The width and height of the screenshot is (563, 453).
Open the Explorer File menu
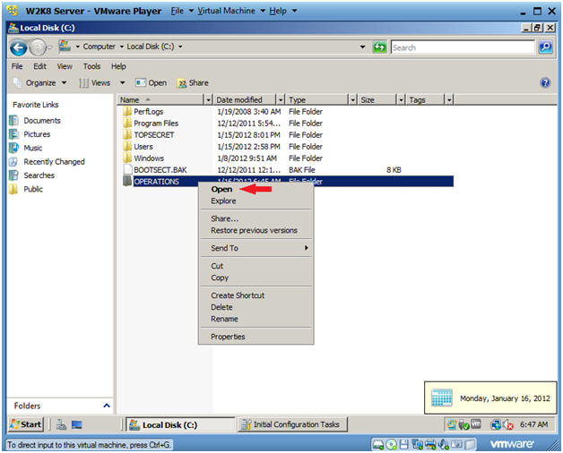tap(17, 66)
